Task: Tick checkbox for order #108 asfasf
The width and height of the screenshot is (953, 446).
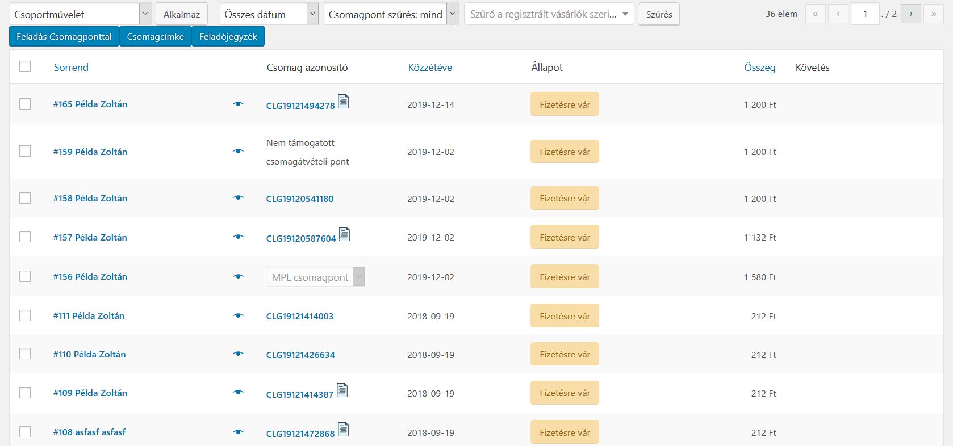Action: point(25,432)
